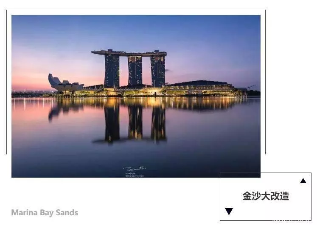
Task: Click the photographer signature watermark
Action: [x=134, y=169]
